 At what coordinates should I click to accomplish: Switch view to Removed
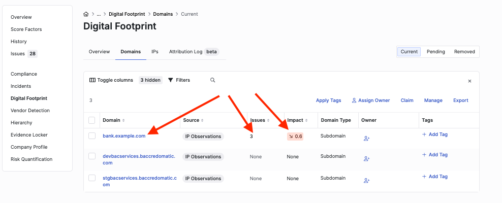coord(464,51)
